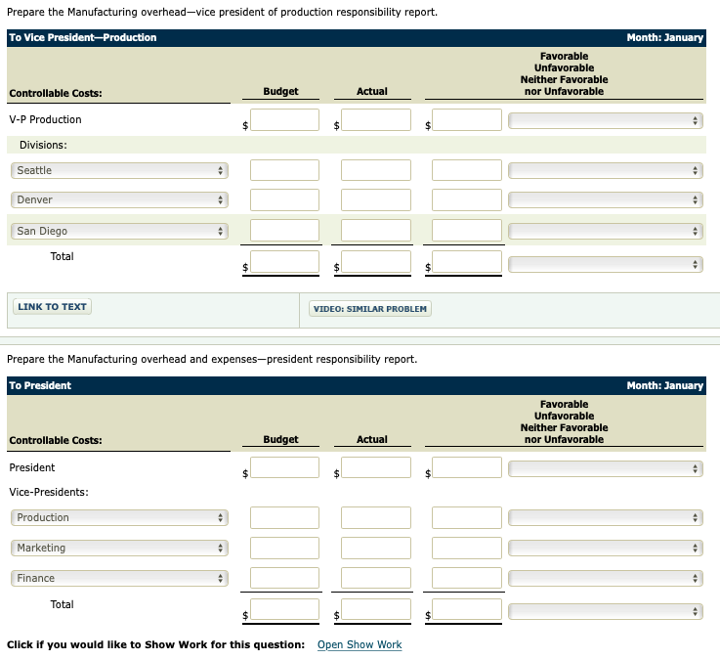Select favorable/unfavorable for Seattle row
The width and height of the screenshot is (720, 660).
coord(605,170)
